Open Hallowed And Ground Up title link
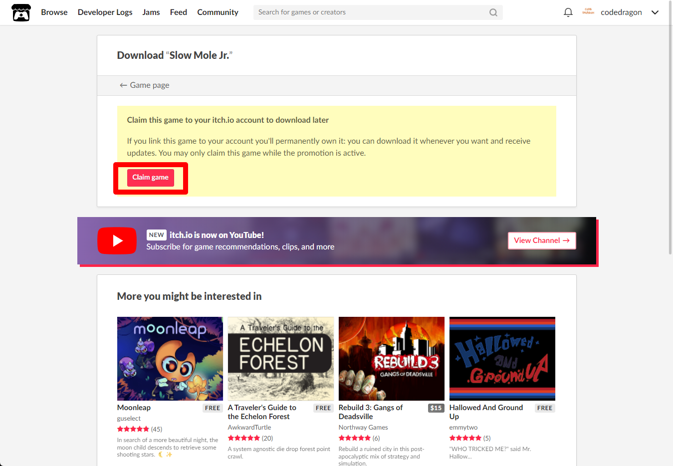The image size is (673, 466). point(486,412)
